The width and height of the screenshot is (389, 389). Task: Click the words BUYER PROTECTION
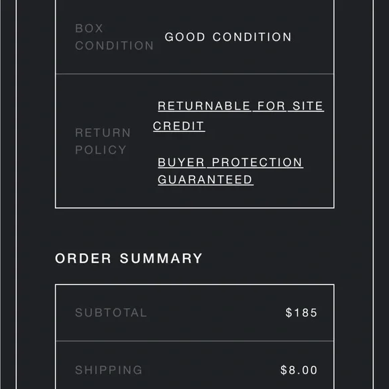click(231, 162)
